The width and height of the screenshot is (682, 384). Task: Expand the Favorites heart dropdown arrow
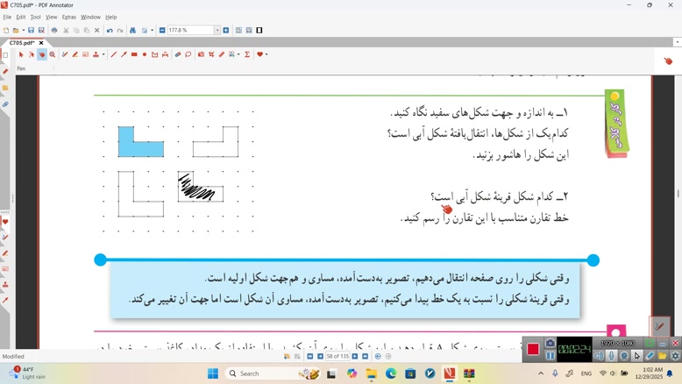point(266,54)
